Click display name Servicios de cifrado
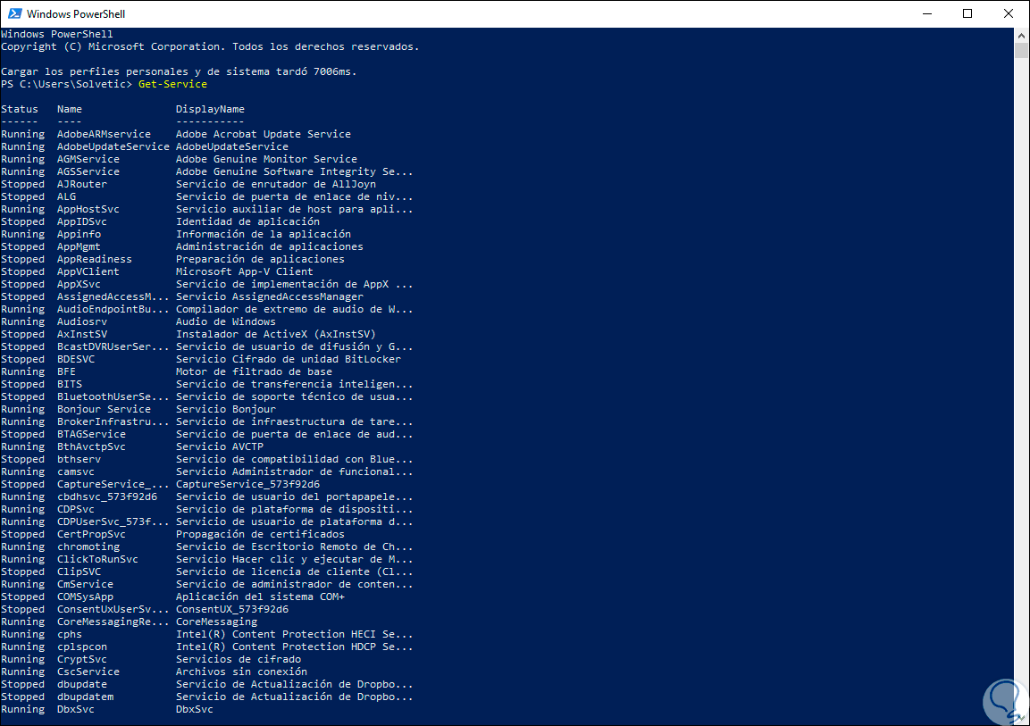Image resolution: width=1030 pixels, height=726 pixels. coord(239,659)
